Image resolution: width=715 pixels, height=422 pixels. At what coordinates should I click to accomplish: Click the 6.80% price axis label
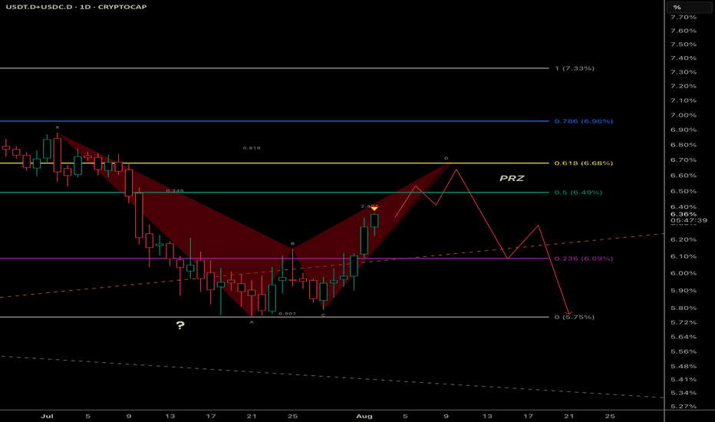coord(684,145)
